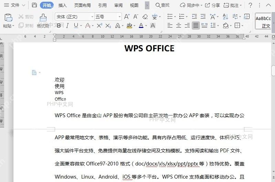
Task: Apply the yellow text highlight color
Action: [x=129, y=26]
